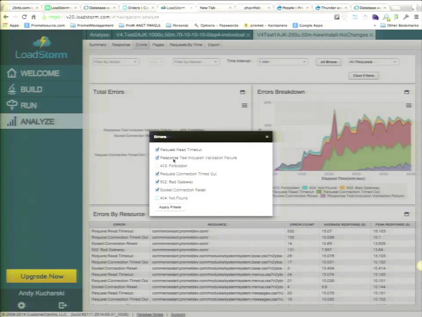Uncheck Response Text Inclusion Validation Failure
This screenshot has width=422, height=317.
click(x=157, y=158)
